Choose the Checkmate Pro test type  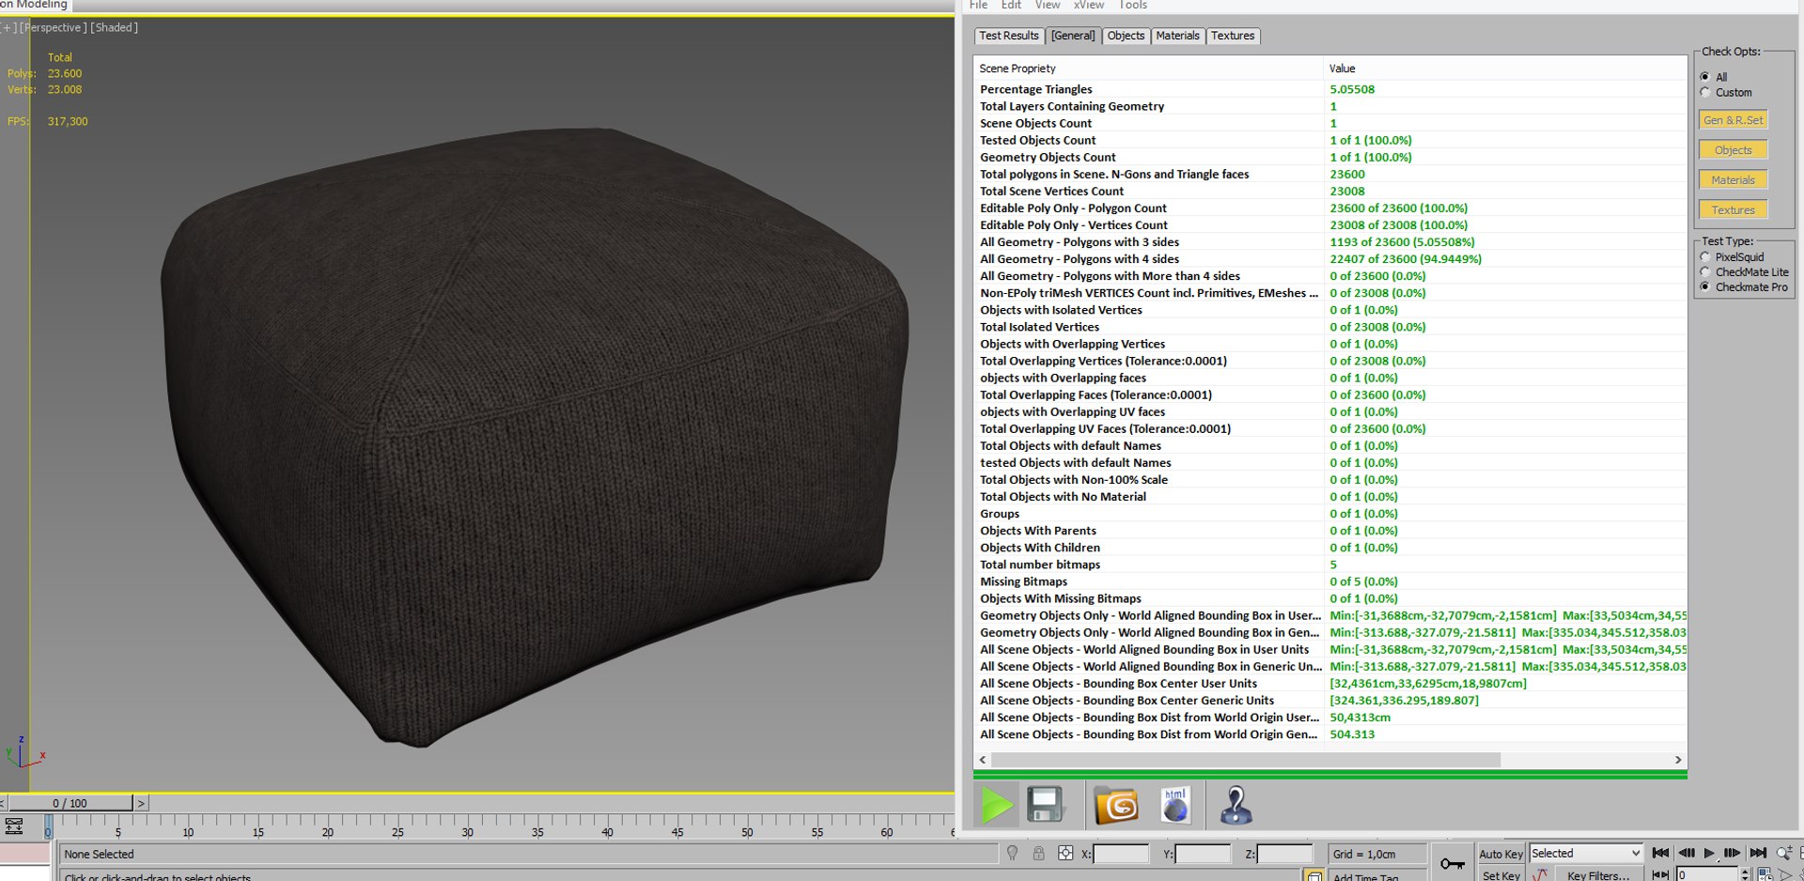click(x=1705, y=286)
